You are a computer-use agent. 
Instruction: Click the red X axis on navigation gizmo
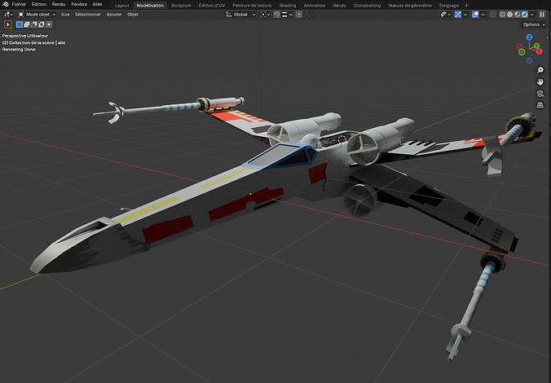pyautogui.click(x=539, y=51)
